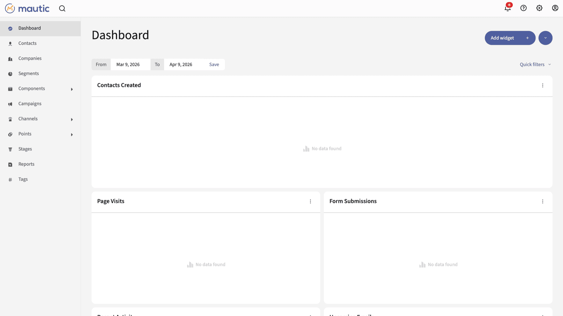
Task: Open the user account icon
Action: coord(555,8)
